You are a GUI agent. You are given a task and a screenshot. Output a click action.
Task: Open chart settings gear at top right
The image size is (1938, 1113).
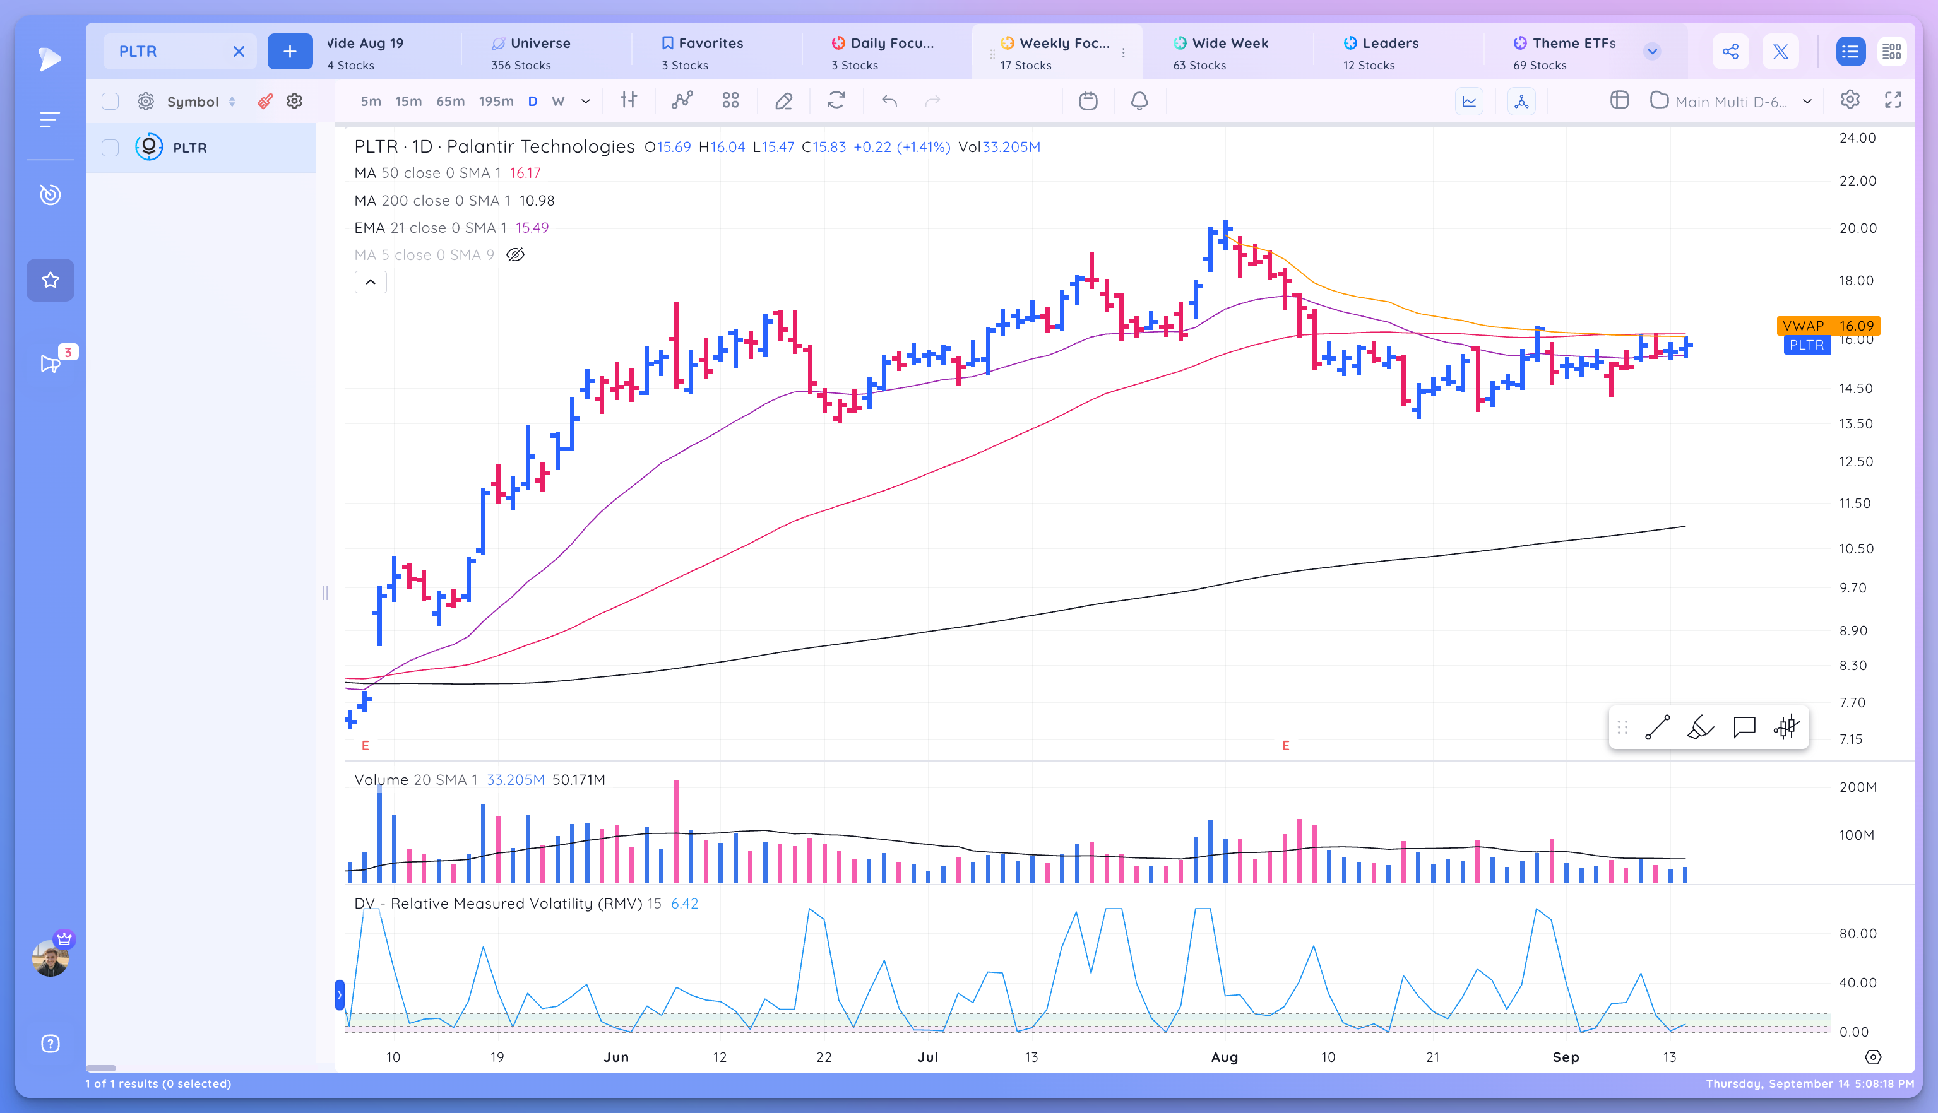(x=1850, y=100)
